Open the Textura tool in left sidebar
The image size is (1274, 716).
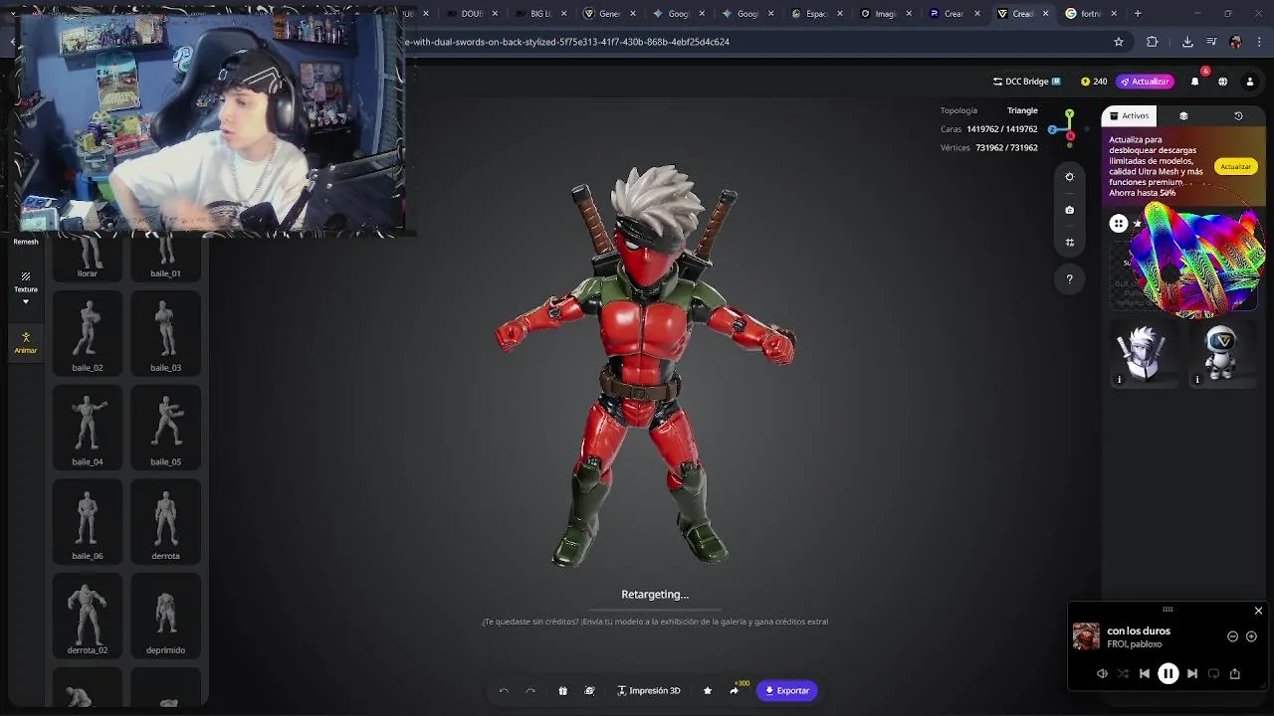26,281
